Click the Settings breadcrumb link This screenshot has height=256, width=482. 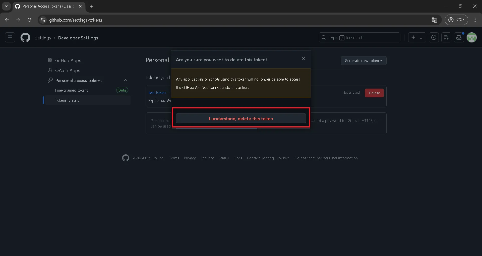coord(43,38)
